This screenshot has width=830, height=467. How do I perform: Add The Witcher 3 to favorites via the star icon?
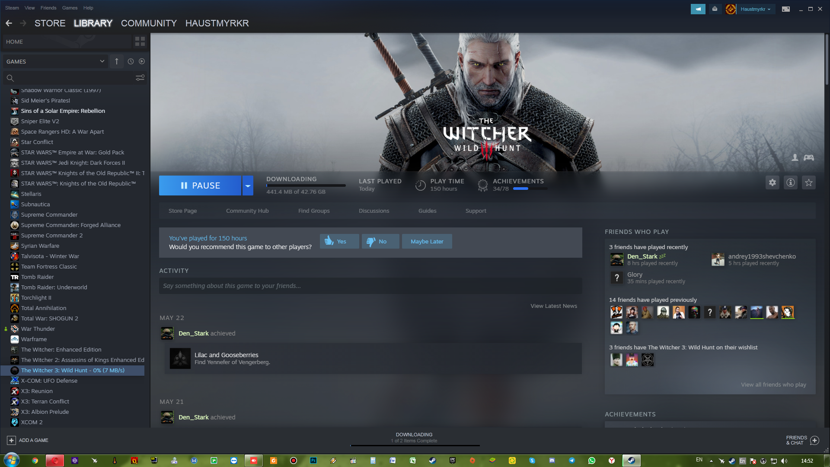[x=808, y=182]
